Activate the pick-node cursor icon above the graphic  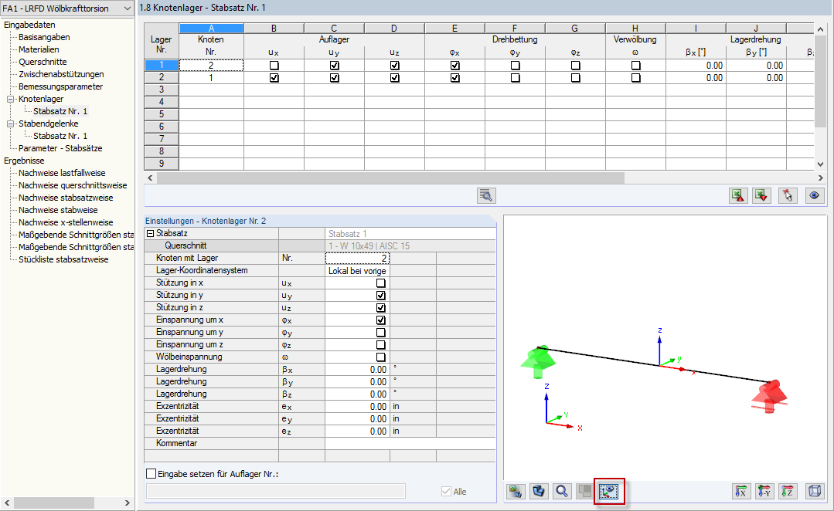click(x=787, y=195)
